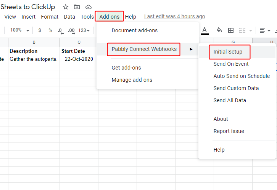Select Initial Setup
Viewport: 277px width, 190px height.
point(237,52)
